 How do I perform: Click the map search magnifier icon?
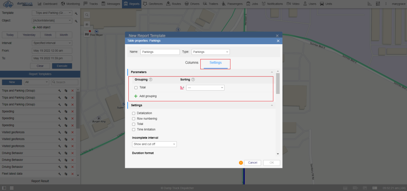coord(87,15)
